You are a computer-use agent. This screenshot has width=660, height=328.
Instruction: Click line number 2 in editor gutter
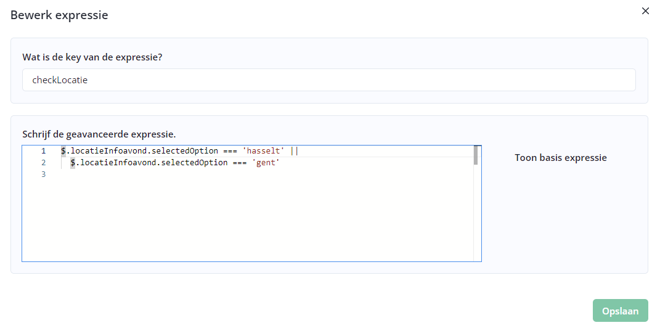pyautogui.click(x=43, y=163)
